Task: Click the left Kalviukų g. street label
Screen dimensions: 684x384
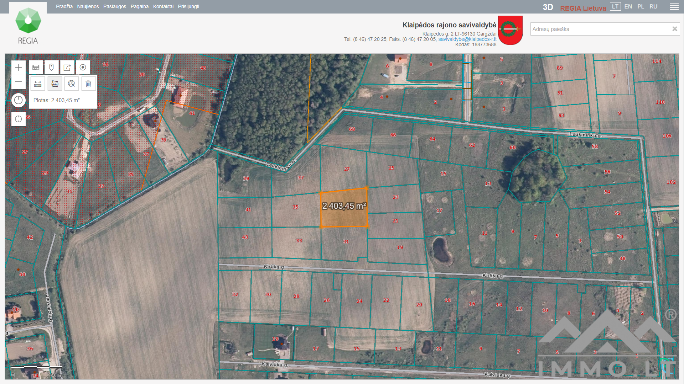Action: [x=274, y=364]
